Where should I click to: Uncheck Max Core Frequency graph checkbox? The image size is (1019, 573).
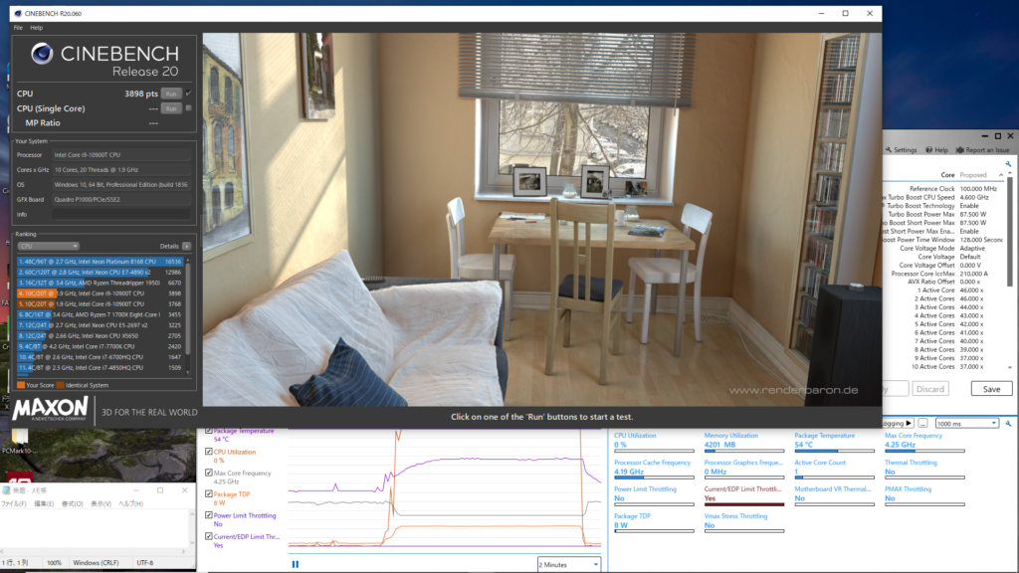(x=209, y=473)
